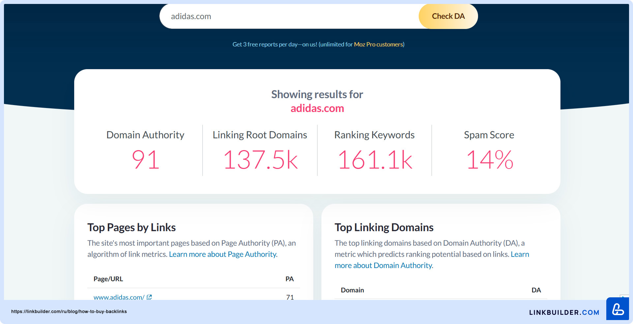
Task: Click the LINKBUILDER.COM brand text
Action: coord(564,312)
